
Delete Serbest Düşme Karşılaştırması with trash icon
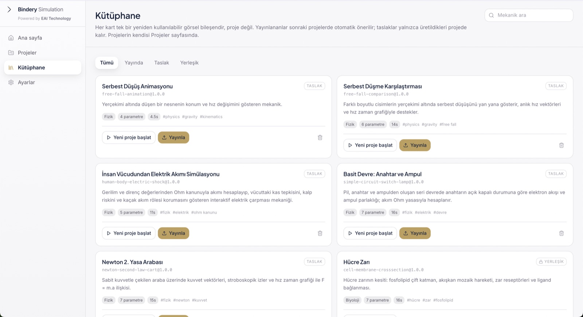click(x=562, y=145)
